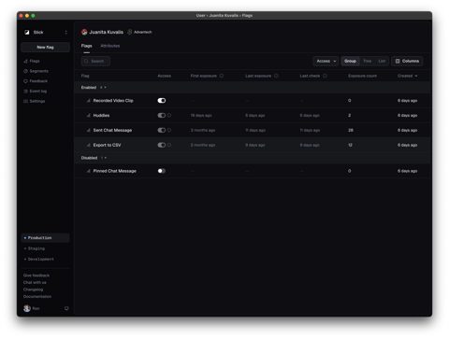449x339 pixels.
Task: Open Segments in the sidebar
Action: 36,71
